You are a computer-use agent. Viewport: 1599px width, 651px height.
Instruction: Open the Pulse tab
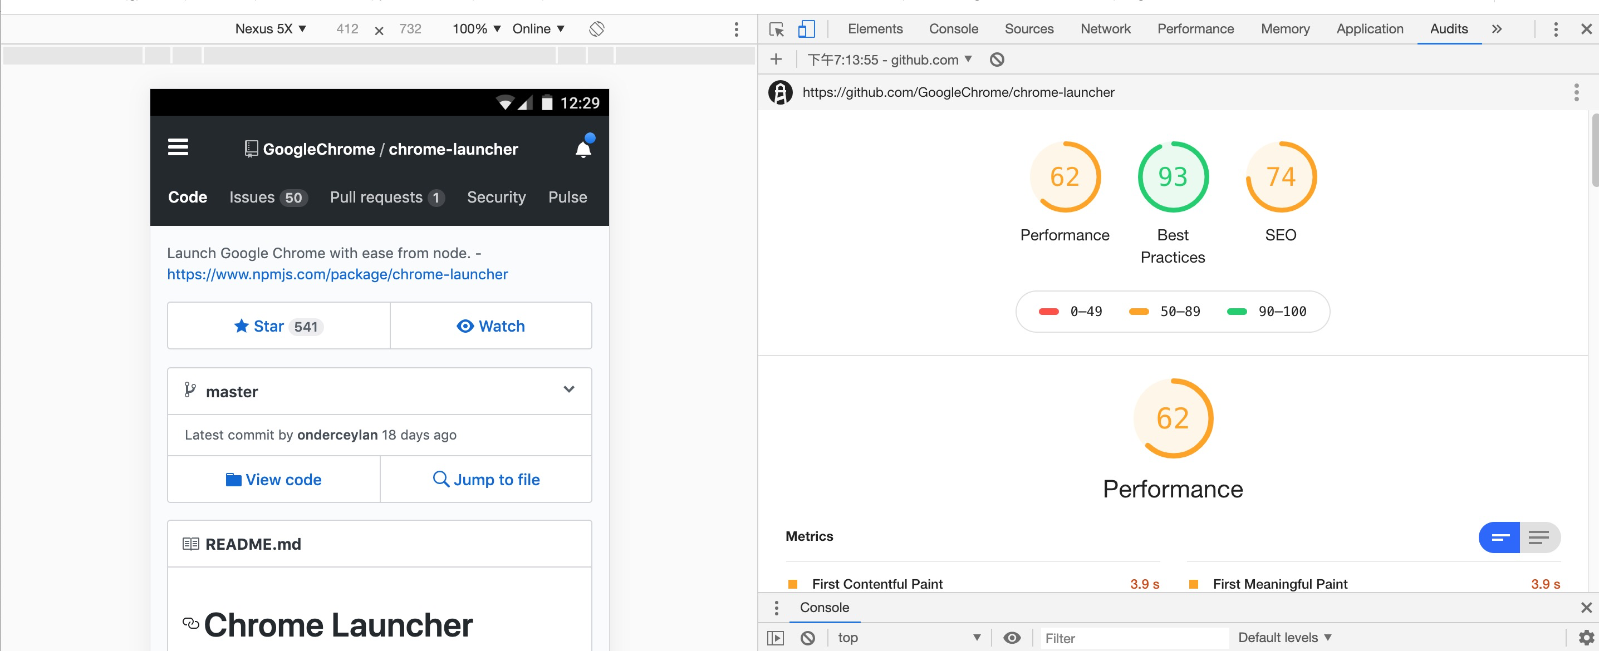[567, 198]
